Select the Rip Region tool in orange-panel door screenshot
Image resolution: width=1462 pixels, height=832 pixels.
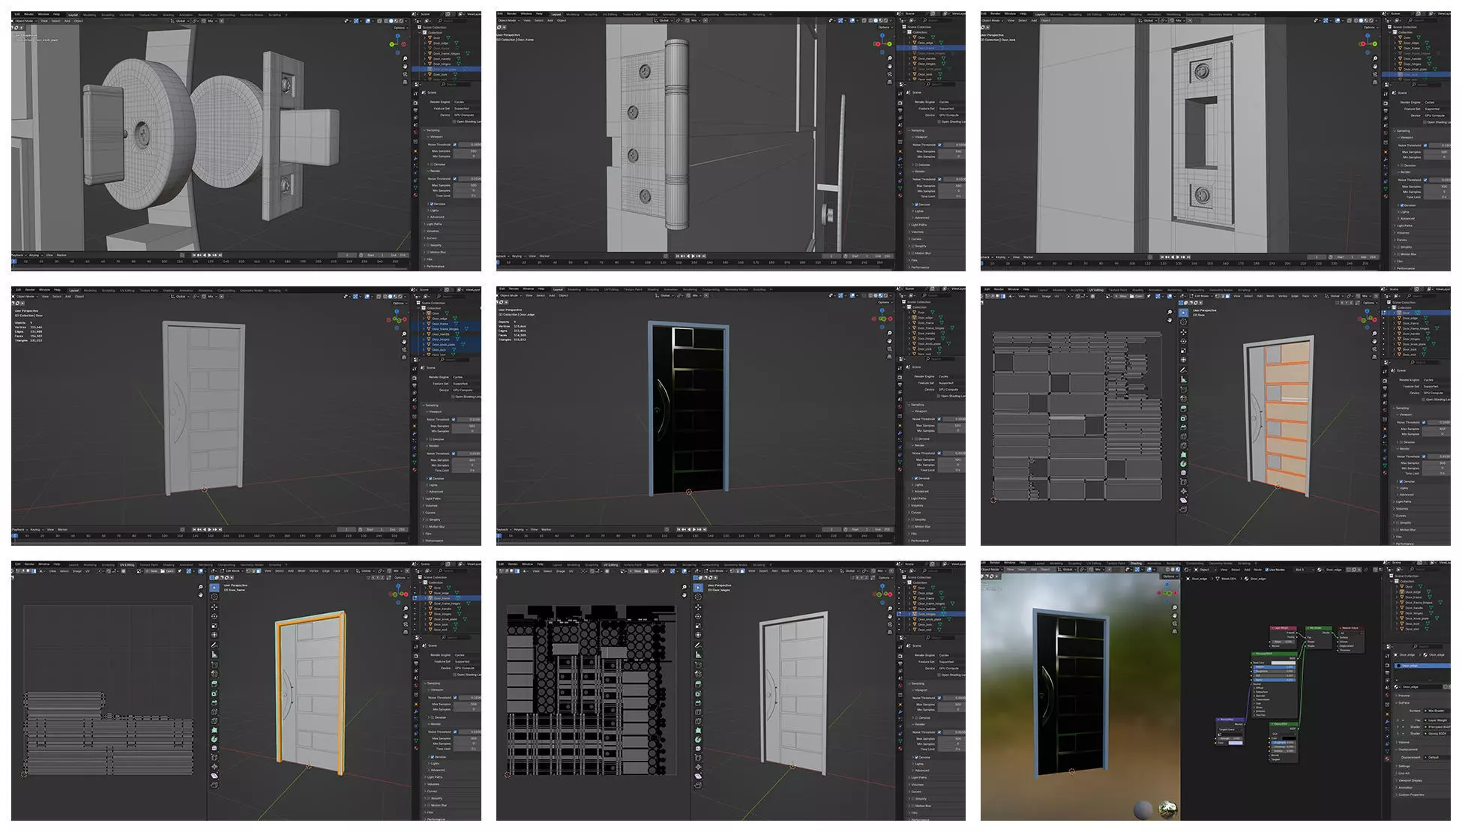click(x=1183, y=508)
